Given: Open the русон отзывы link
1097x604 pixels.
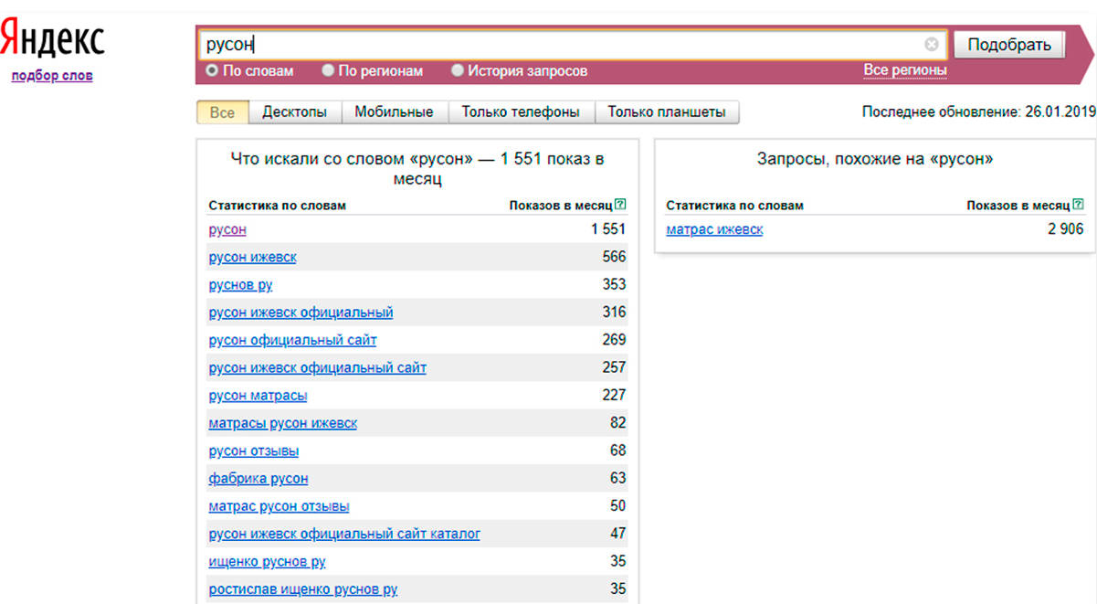Looking at the screenshot, I should point(253,451).
